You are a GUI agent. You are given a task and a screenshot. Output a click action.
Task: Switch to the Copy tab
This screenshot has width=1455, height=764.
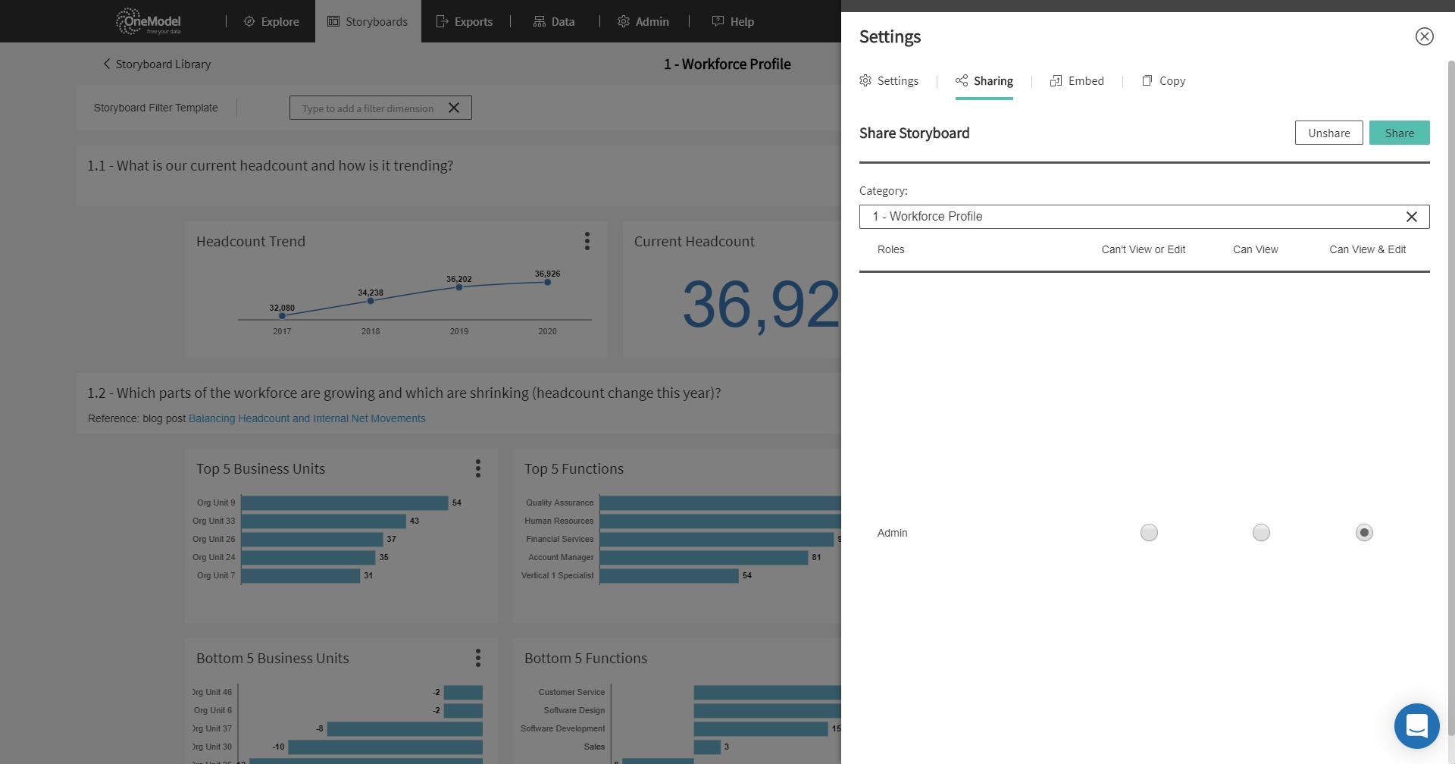click(1164, 81)
